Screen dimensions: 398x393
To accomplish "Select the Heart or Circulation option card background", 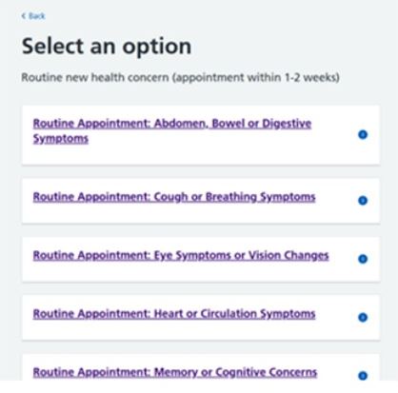I will [x=201, y=318].
